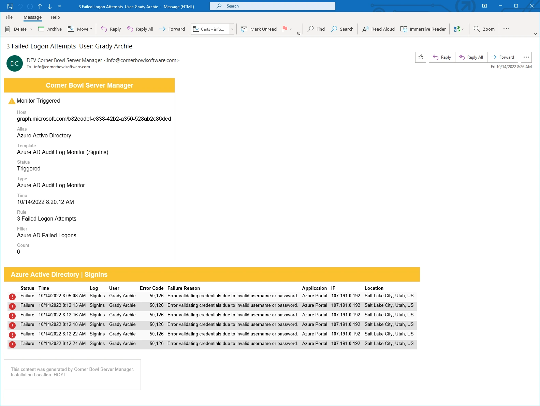Start Read Aloud for this message
Viewport: 540px width, 406px height.
(x=378, y=29)
